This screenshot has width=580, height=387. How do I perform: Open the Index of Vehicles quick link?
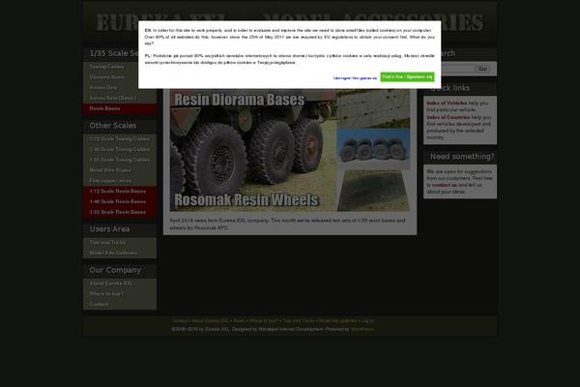(x=447, y=103)
